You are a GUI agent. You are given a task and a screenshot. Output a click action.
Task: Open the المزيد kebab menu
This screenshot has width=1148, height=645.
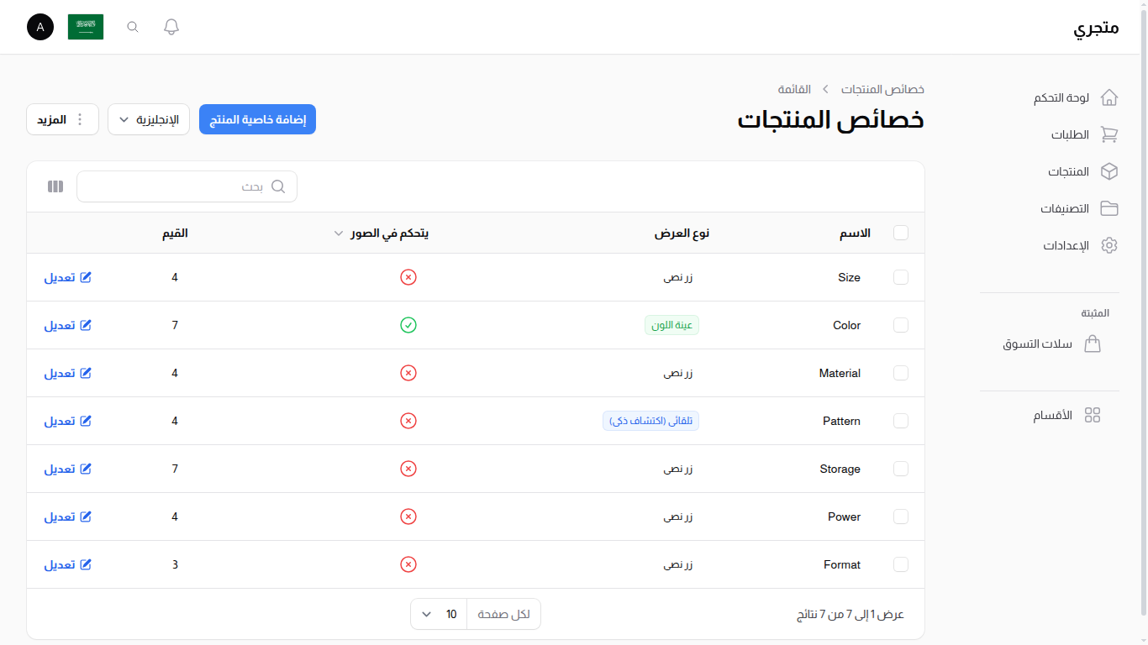tap(62, 118)
